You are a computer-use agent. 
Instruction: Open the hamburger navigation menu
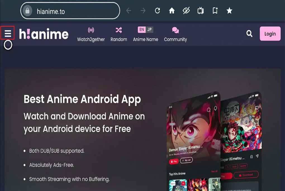pos(8,34)
